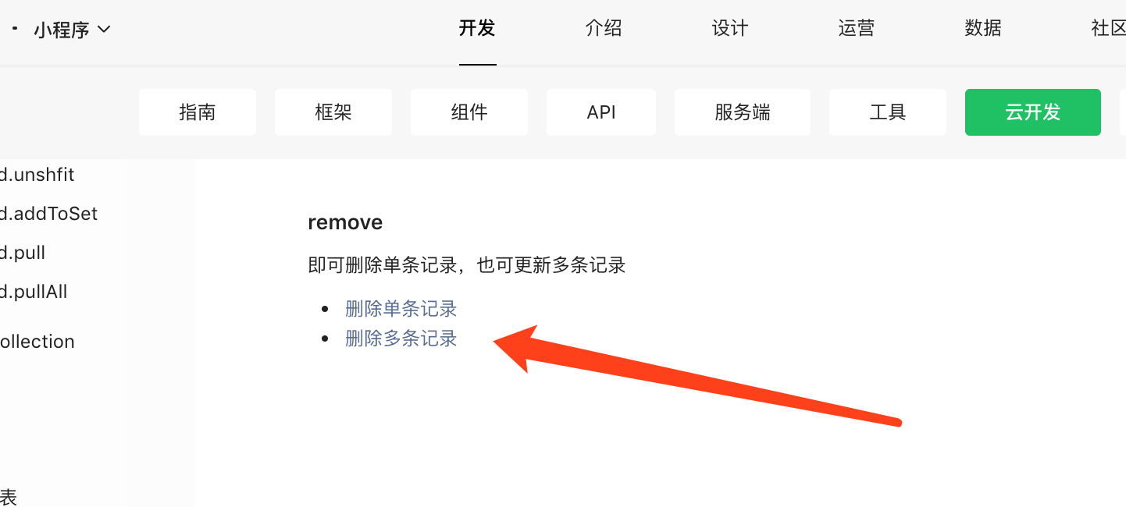This screenshot has height=507, width=1126.
Task: Click the green 云开发 button
Action: tap(1033, 112)
